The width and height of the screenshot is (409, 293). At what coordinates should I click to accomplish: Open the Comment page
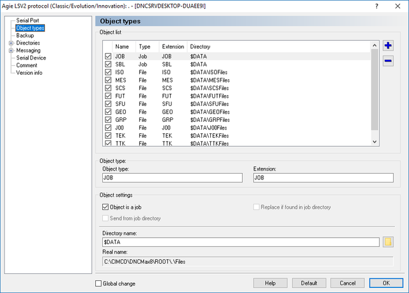(x=27, y=65)
